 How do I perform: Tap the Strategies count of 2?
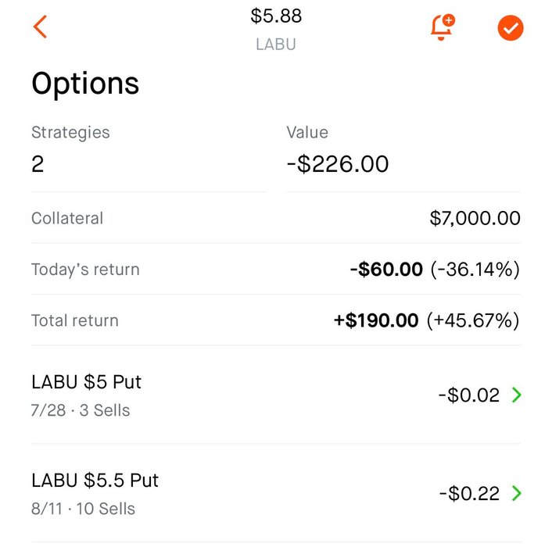coord(38,164)
